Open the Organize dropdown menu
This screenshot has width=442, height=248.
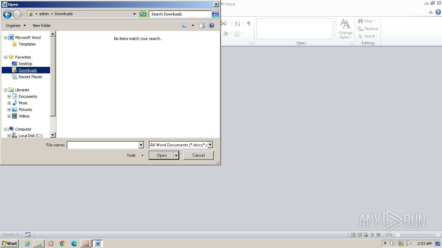tap(16, 25)
